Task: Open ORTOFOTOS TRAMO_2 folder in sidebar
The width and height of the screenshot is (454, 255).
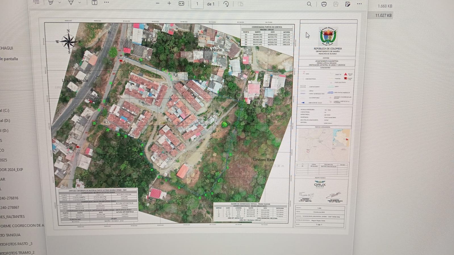Action: (17, 252)
